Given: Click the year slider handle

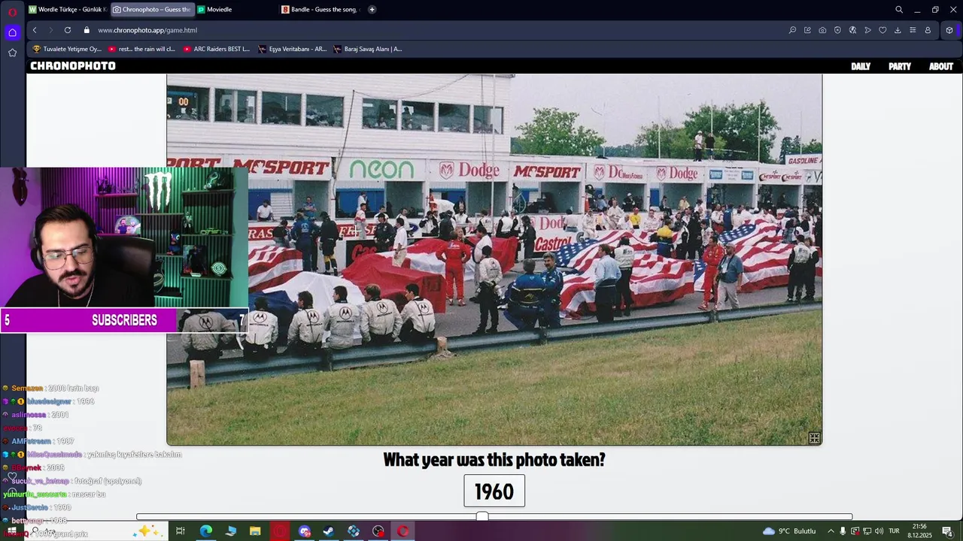Looking at the screenshot, I should [482, 516].
